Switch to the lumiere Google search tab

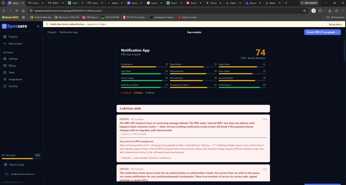154,3
